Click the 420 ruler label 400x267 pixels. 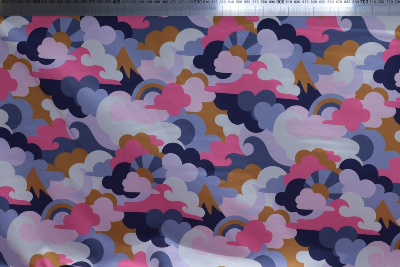(132, 2)
